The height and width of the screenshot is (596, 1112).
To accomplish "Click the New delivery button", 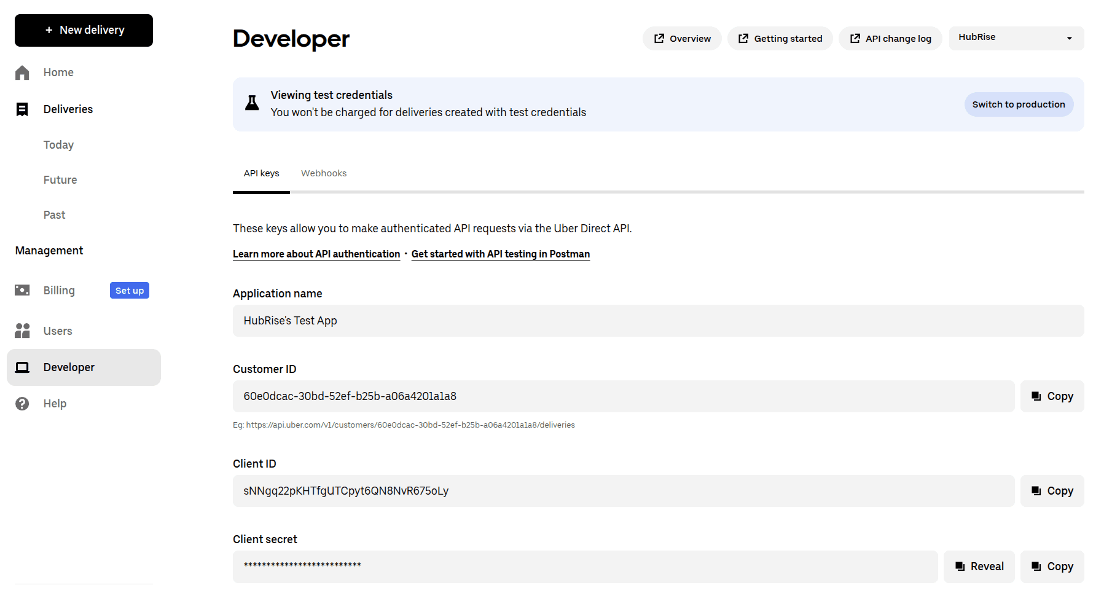I will tap(84, 29).
